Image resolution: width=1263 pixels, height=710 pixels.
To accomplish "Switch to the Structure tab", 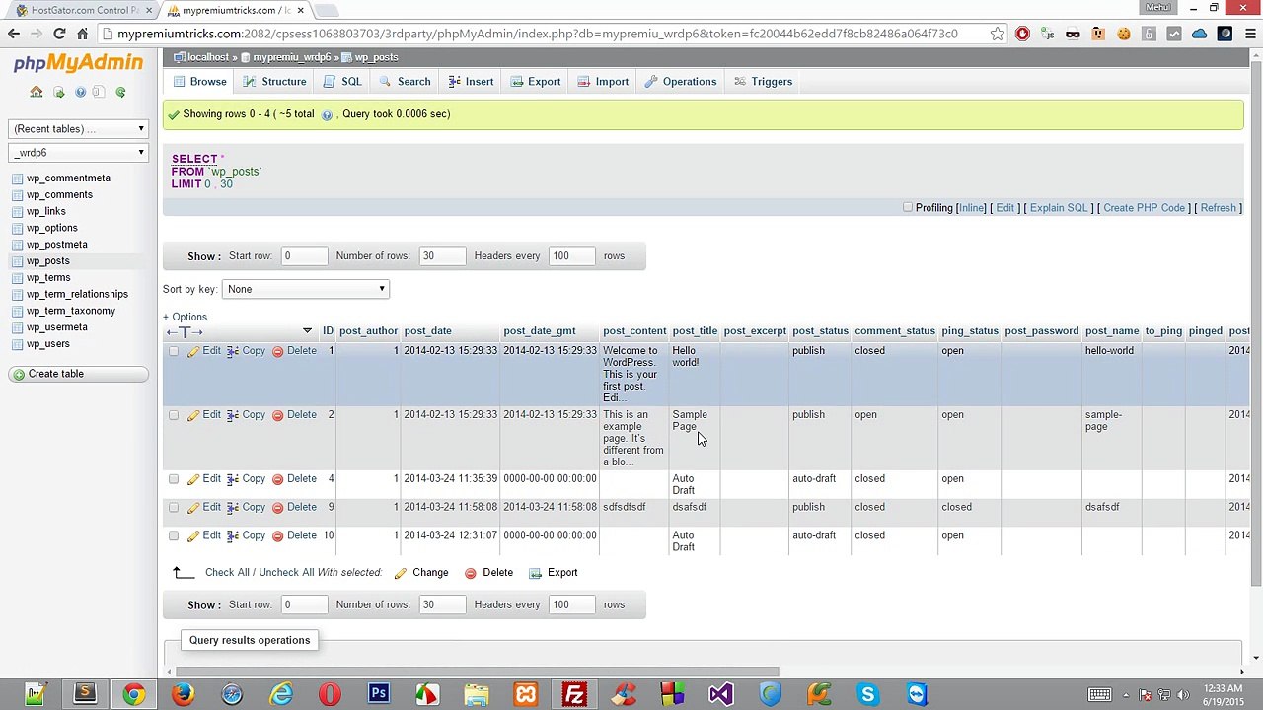I will tap(274, 82).
